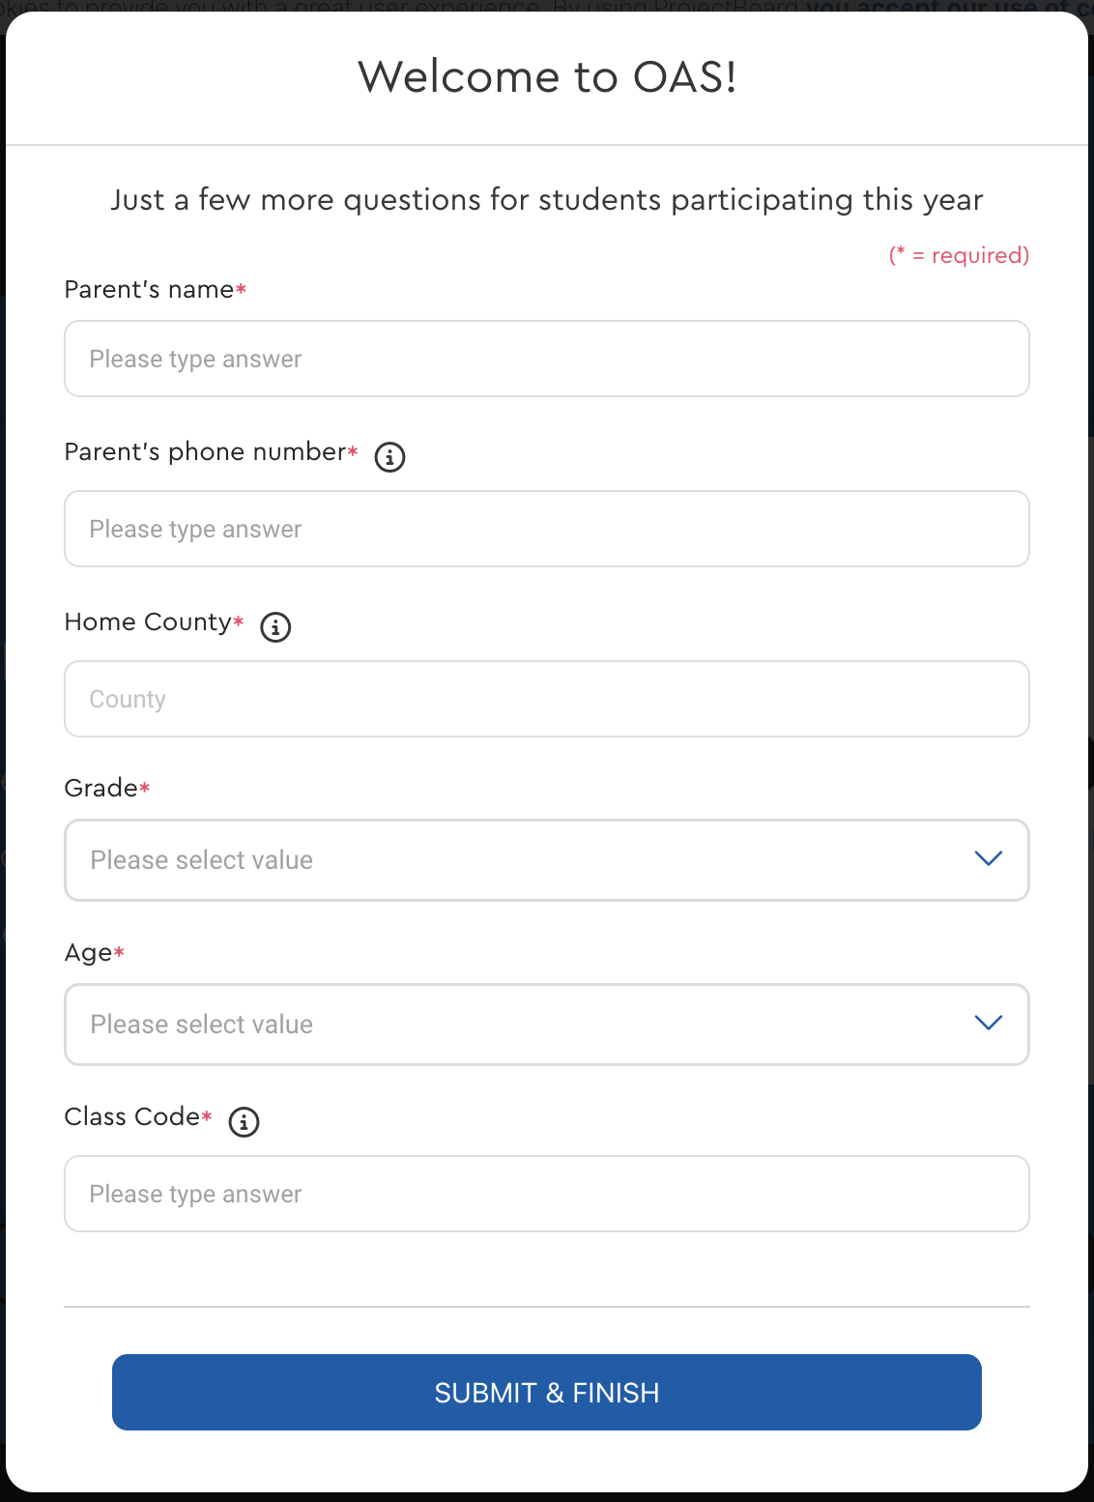Select the County input box
The height and width of the screenshot is (1502, 1094).
[x=547, y=699]
